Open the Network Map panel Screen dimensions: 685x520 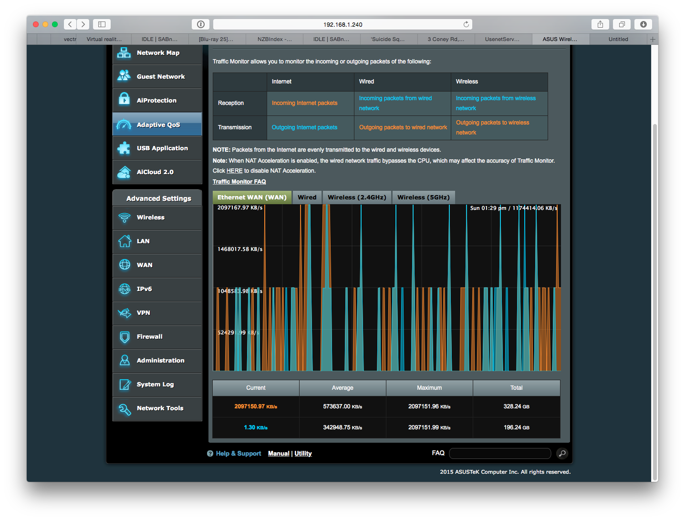coord(157,52)
